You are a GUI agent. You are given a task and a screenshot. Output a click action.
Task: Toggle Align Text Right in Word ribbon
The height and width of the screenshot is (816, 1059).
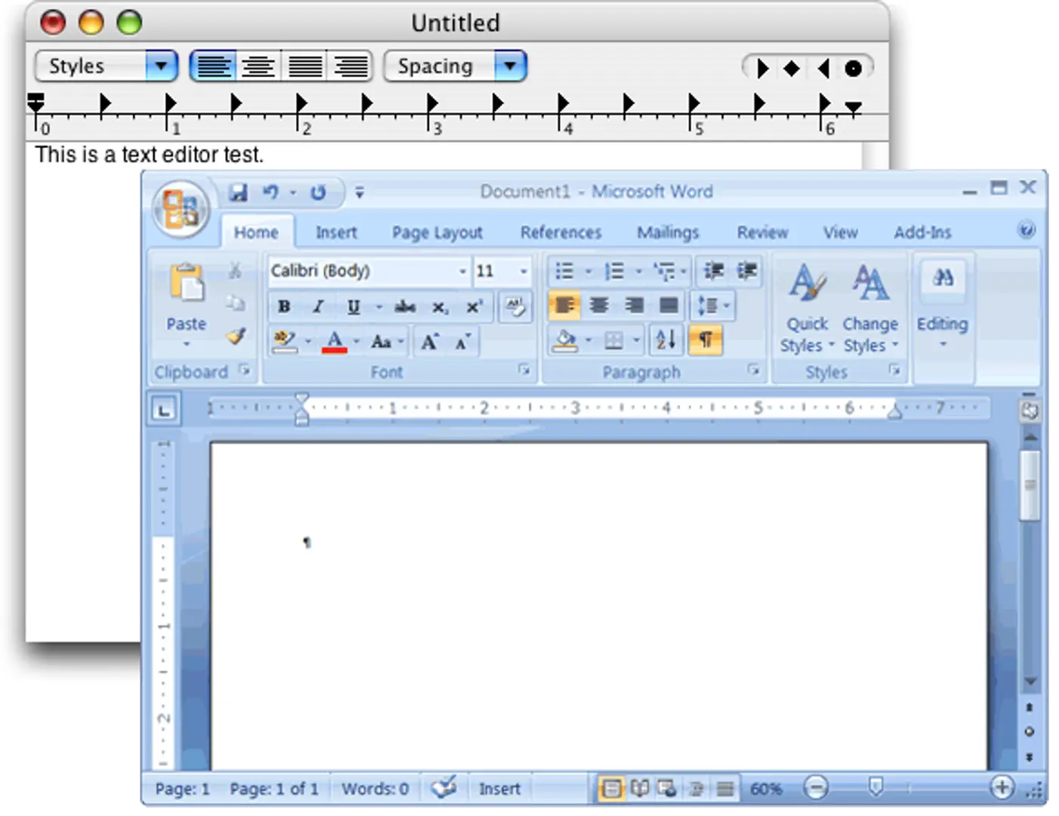pyautogui.click(x=634, y=305)
